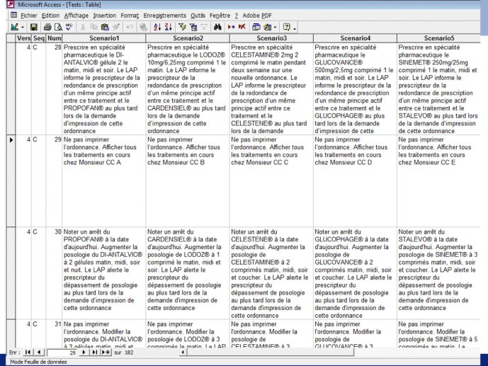Click Scenario1 cell mentioning Monsieur CC A
The width and height of the screenshot is (488, 366).
tap(104, 181)
